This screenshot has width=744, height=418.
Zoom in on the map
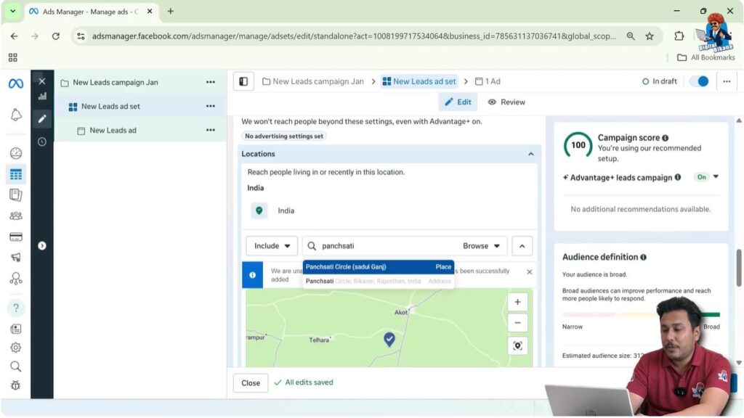coord(517,302)
